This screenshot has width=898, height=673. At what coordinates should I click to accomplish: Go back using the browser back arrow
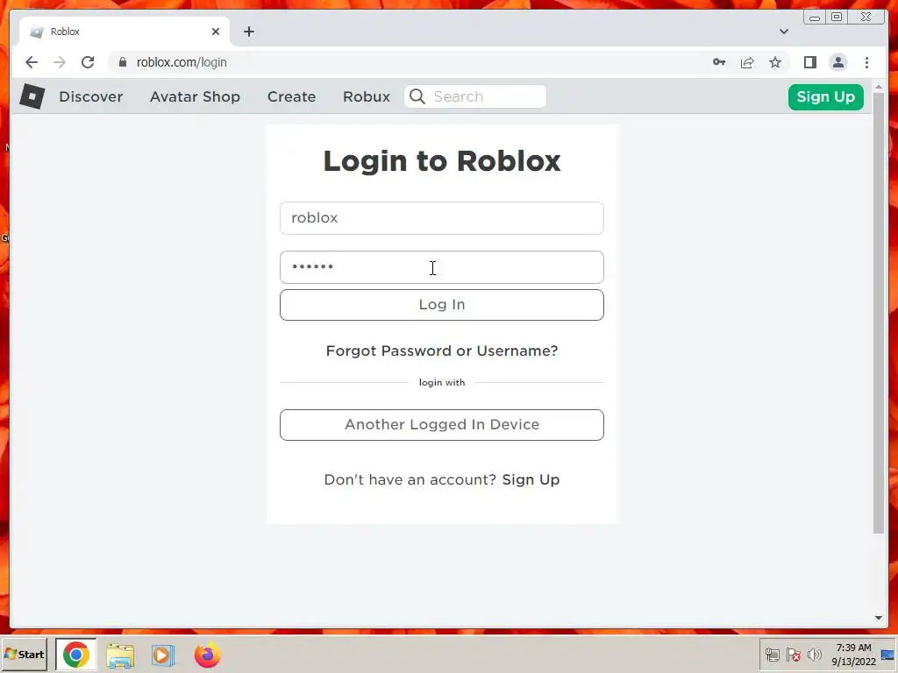click(x=32, y=62)
